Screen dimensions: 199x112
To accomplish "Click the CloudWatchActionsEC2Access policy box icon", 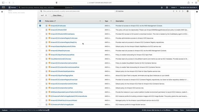I will click(49, 59).
